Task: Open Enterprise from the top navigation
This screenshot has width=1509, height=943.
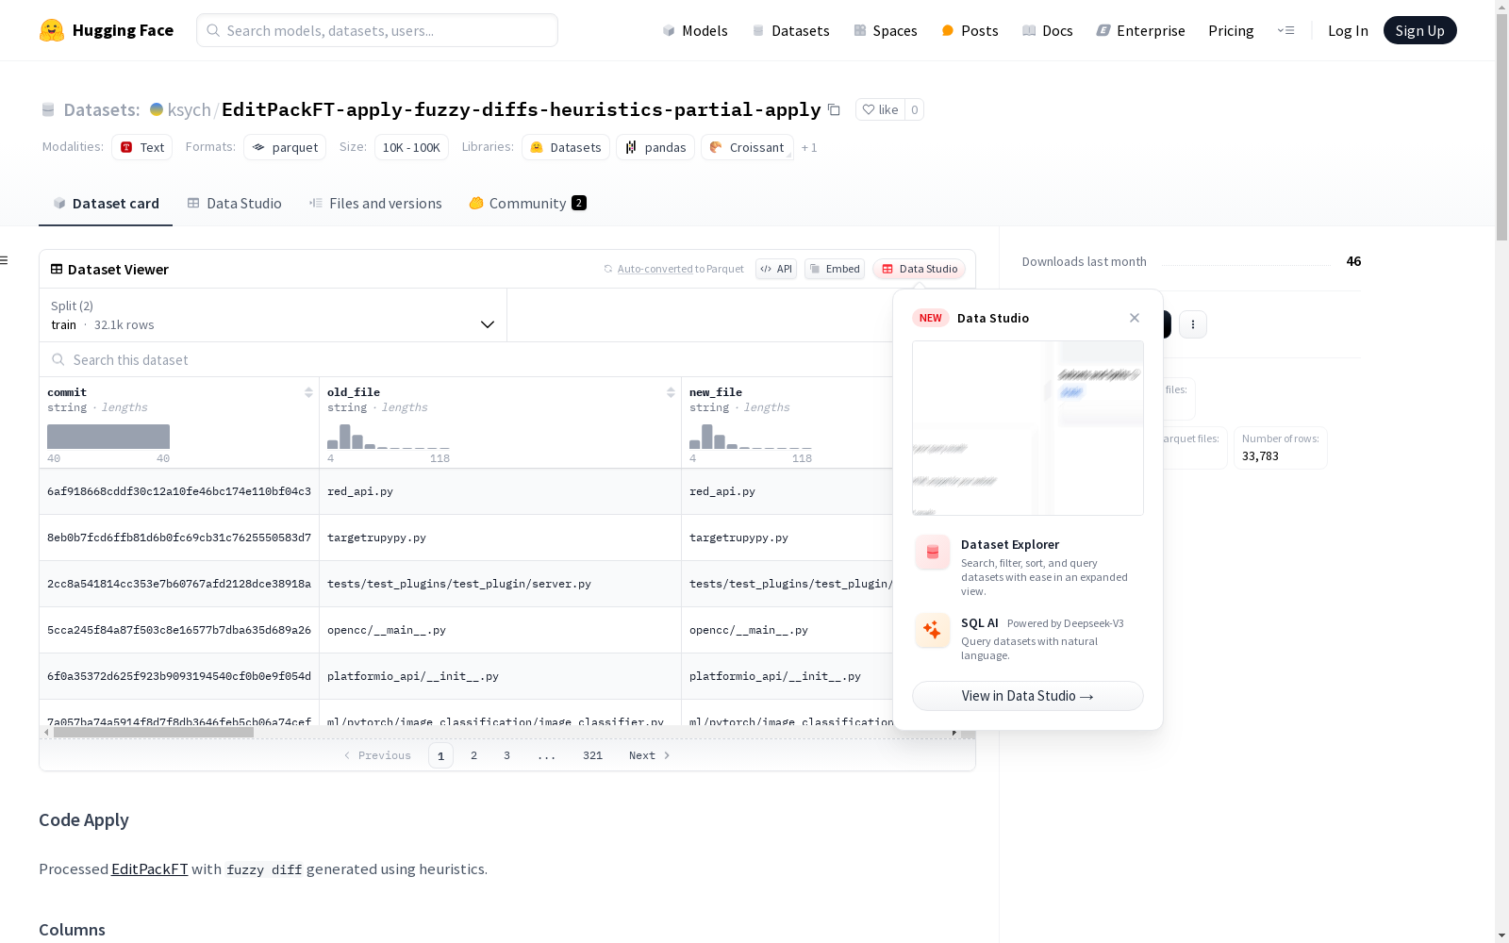Action: pyautogui.click(x=1140, y=30)
